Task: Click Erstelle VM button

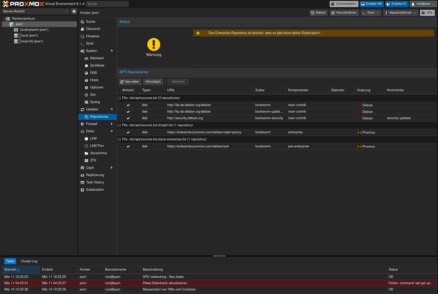Action: point(372,4)
